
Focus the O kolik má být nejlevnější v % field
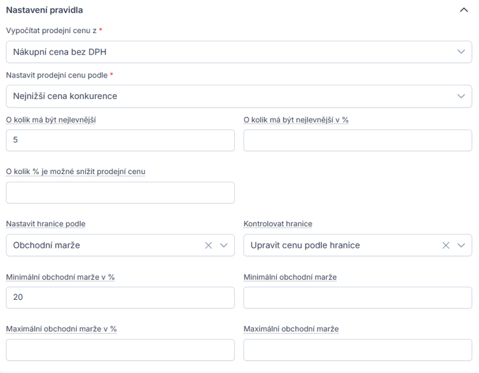358,140
